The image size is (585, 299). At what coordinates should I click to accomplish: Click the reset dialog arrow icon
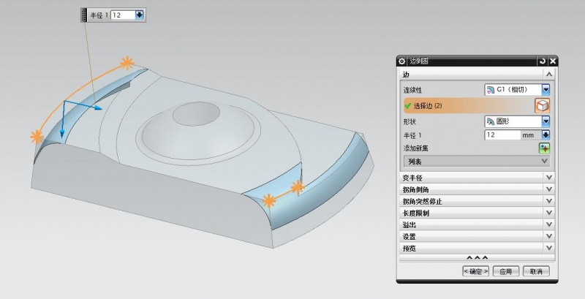point(542,61)
